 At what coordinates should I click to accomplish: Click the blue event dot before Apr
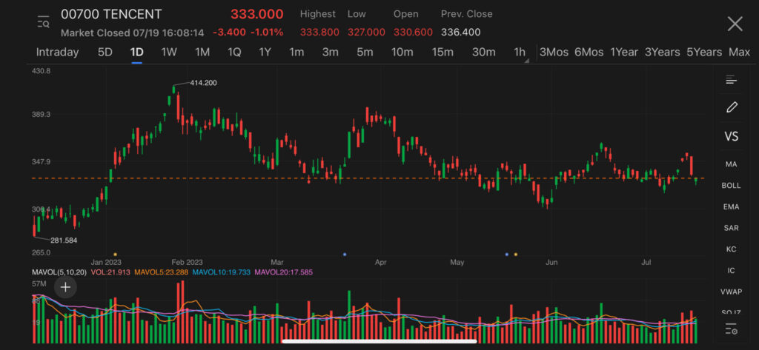click(345, 254)
